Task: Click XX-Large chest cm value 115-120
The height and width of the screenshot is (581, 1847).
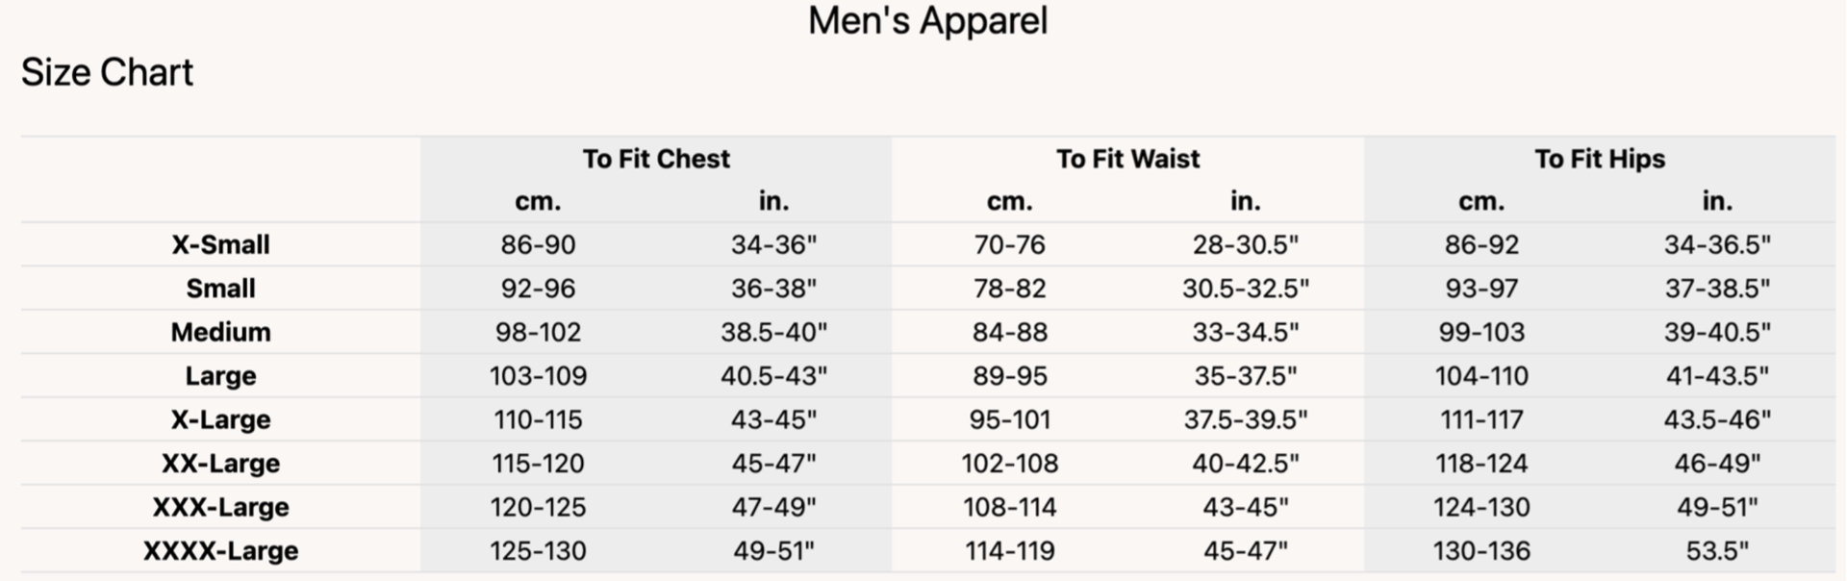Action: pyautogui.click(x=538, y=463)
